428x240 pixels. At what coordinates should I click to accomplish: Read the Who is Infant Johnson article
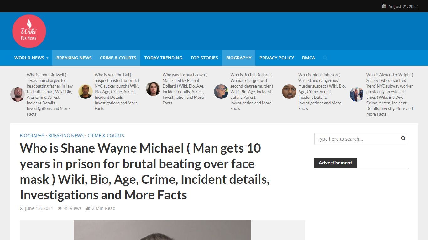[322, 92]
